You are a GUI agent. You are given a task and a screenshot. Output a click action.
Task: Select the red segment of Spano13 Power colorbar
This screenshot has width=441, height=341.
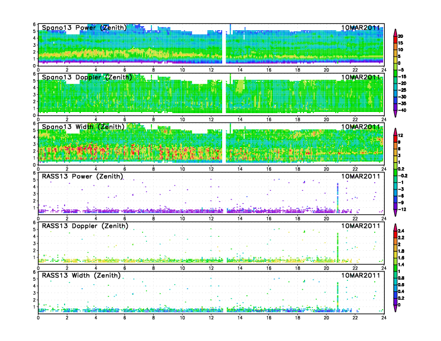395,40
